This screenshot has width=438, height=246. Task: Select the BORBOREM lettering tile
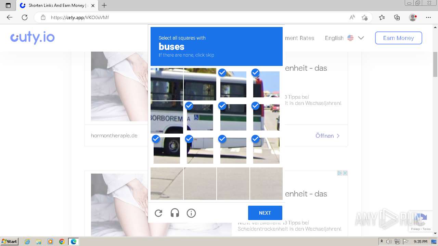point(167,117)
